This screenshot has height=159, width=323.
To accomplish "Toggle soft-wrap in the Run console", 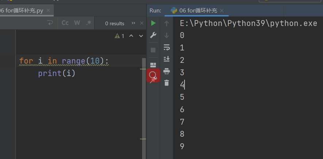I will tap(167, 47).
